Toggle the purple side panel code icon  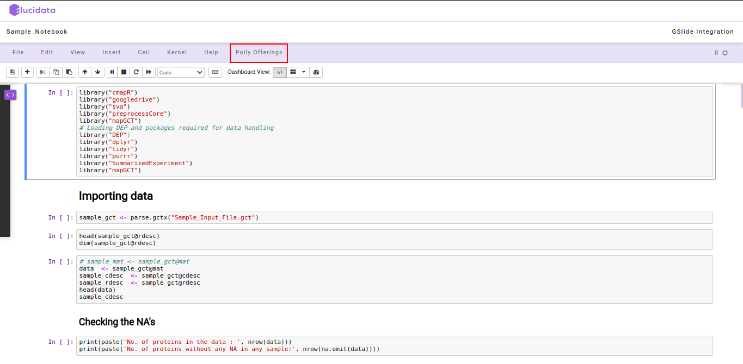point(10,95)
